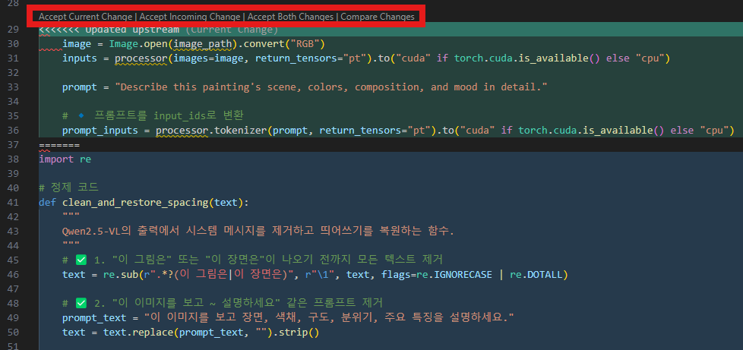Viewport: 743px width, 350px height.
Task: Click the "# 정제 코드" comment
Action: [x=68, y=188]
